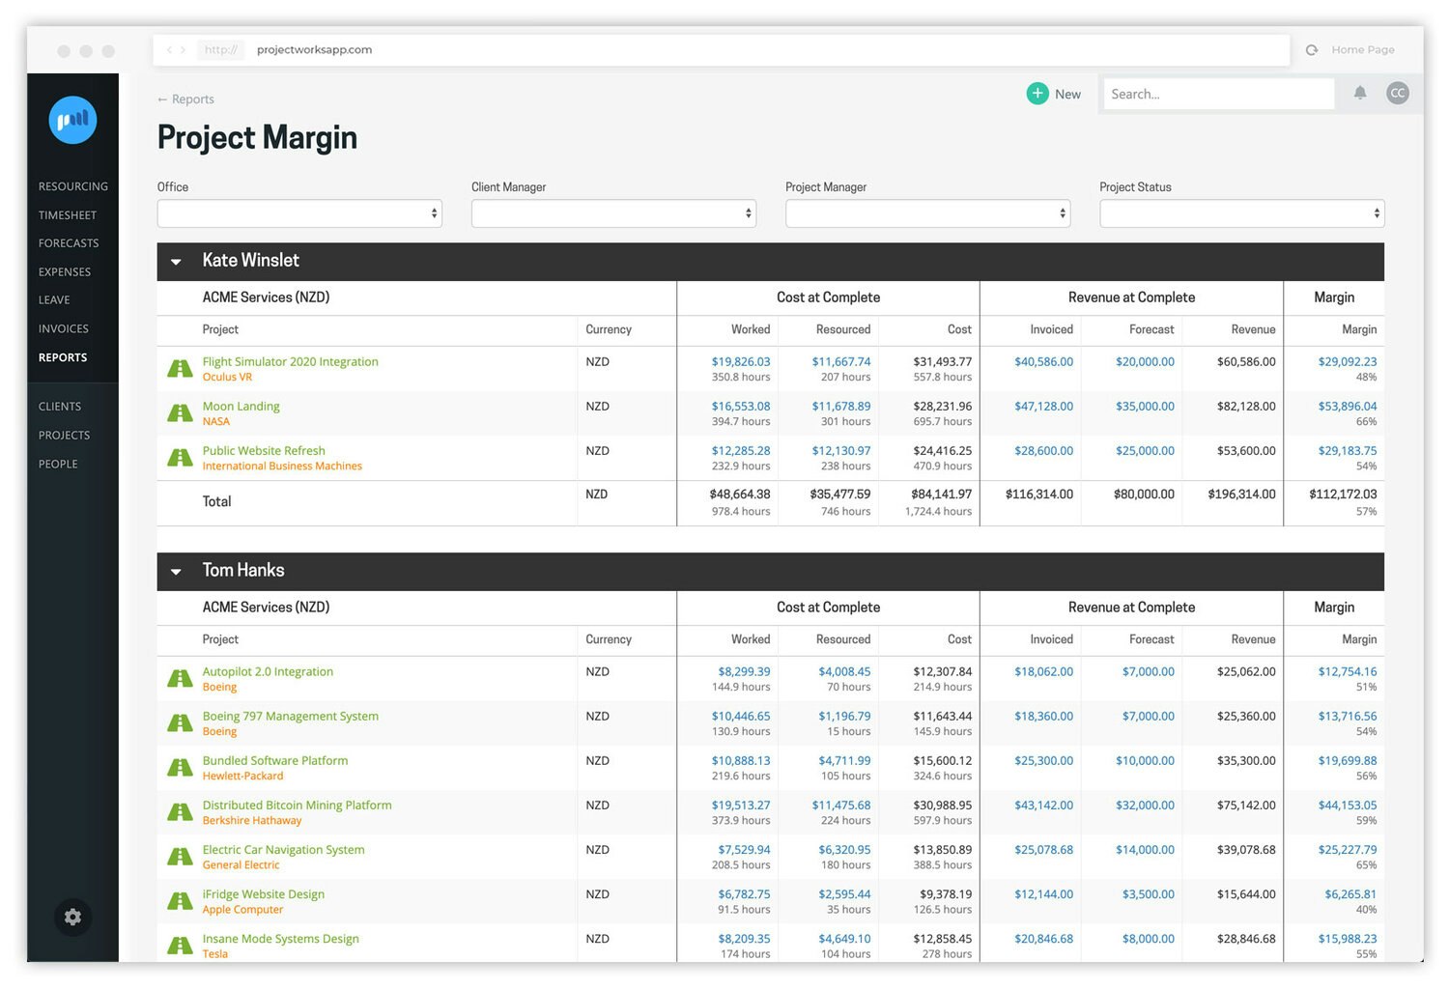Open Invoices from sidebar
Image resolution: width=1449 pixels, height=990 pixels.
(64, 329)
